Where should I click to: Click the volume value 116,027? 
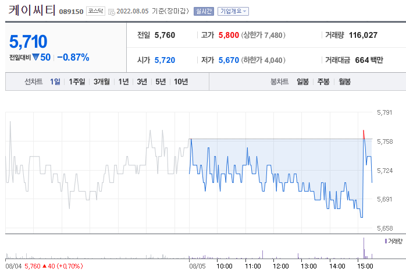[x=363, y=35]
